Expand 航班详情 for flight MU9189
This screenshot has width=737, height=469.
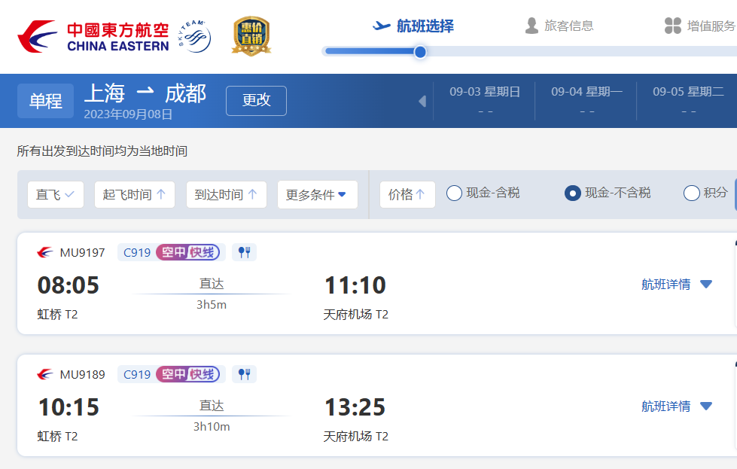point(677,406)
